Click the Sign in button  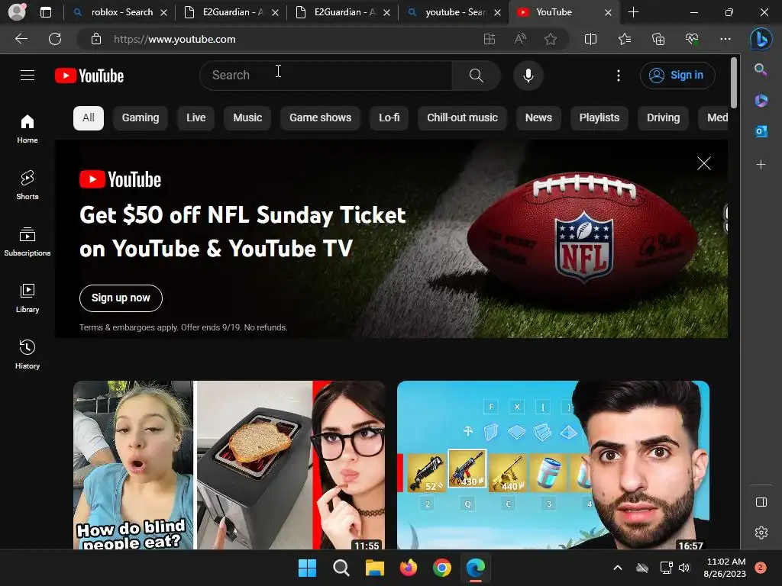point(677,76)
